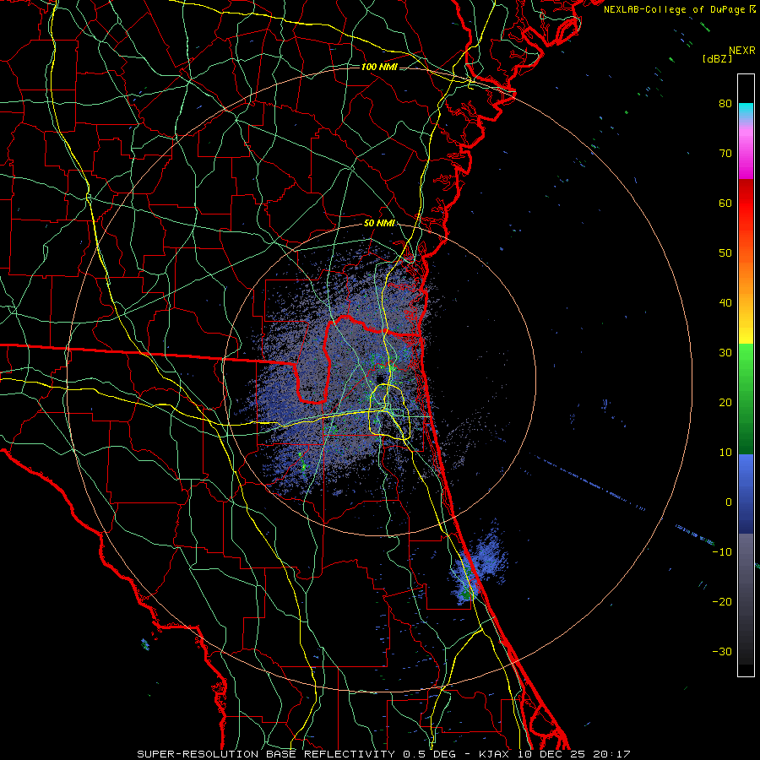The width and height of the screenshot is (760, 760).
Task: Click the 100 NMI range ring label
Action: click(379, 67)
